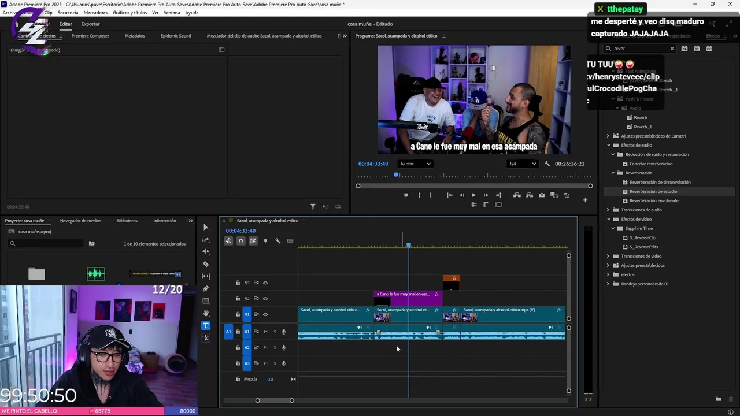Click the Program monitor playhead marker
This screenshot has height=416, width=740.
pos(396,175)
